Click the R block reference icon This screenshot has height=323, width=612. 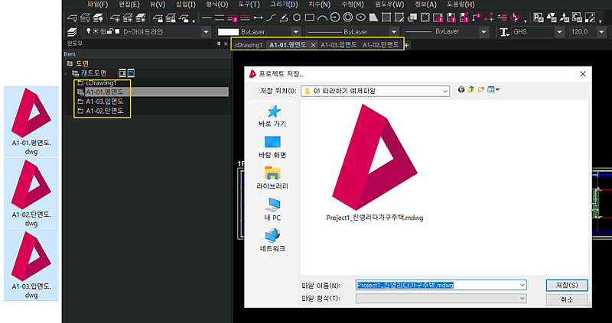[x=538, y=18]
